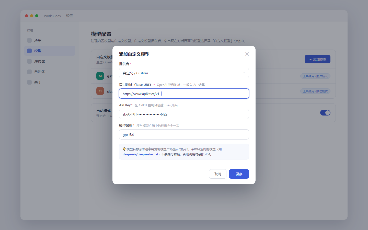The height and width of the screenshot is (230, 368).
Task: Click the 保存 button
Action: click(x=239, y=174)
